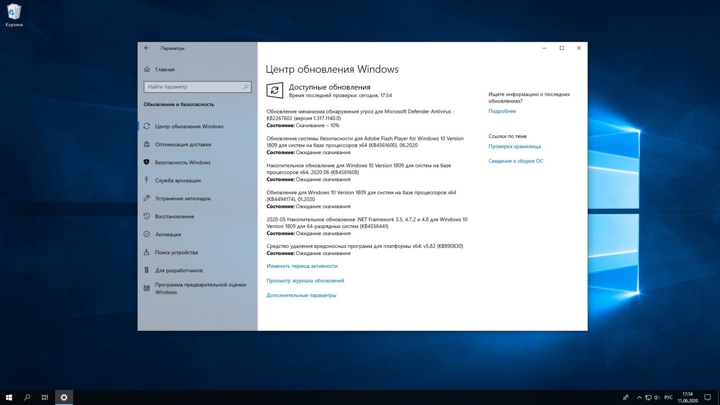Open the Windows Start menu
The width and height of the screenshot is (720, 405).
click(9, 397)
